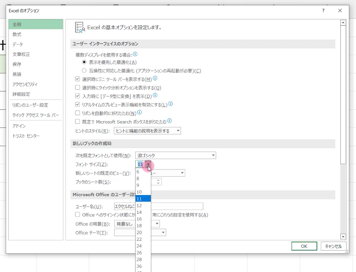
Task: Click info icon next to ミニ ツール バー option
Action: (155, 78)
